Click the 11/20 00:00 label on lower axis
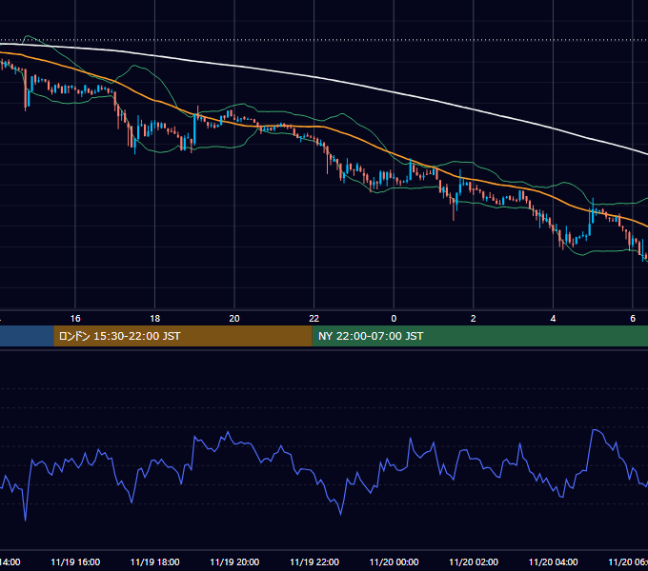The image size is (648, 571). [394, 561]
